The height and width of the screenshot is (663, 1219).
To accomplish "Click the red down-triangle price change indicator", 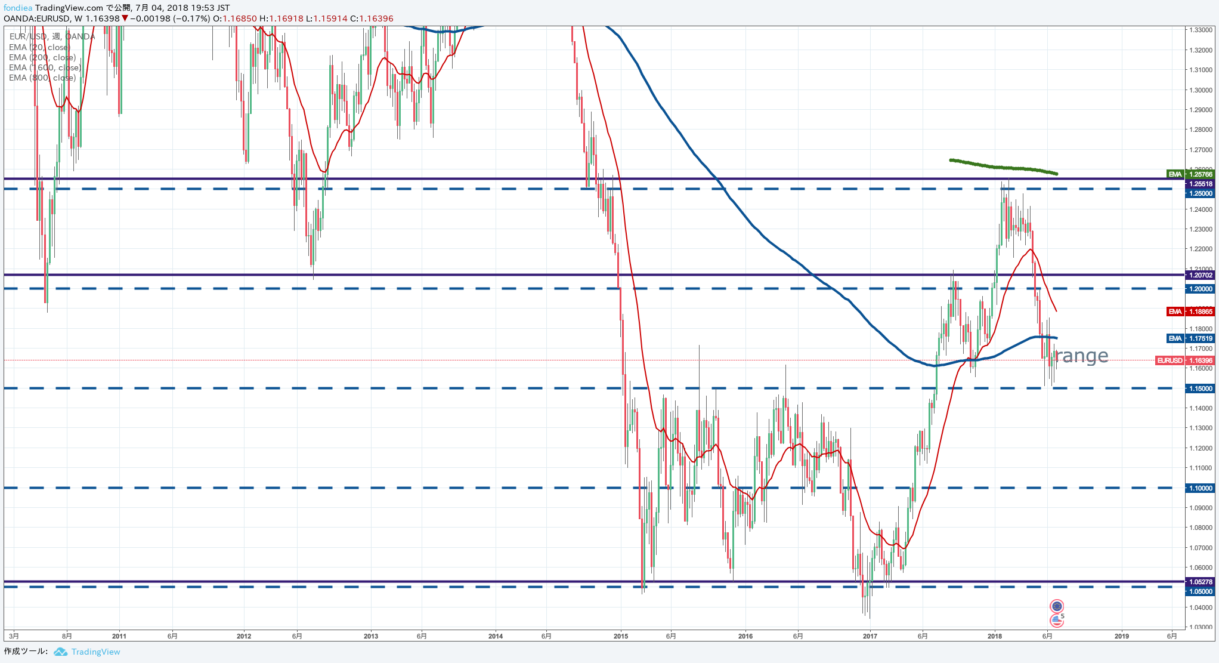I will [125, 18].
